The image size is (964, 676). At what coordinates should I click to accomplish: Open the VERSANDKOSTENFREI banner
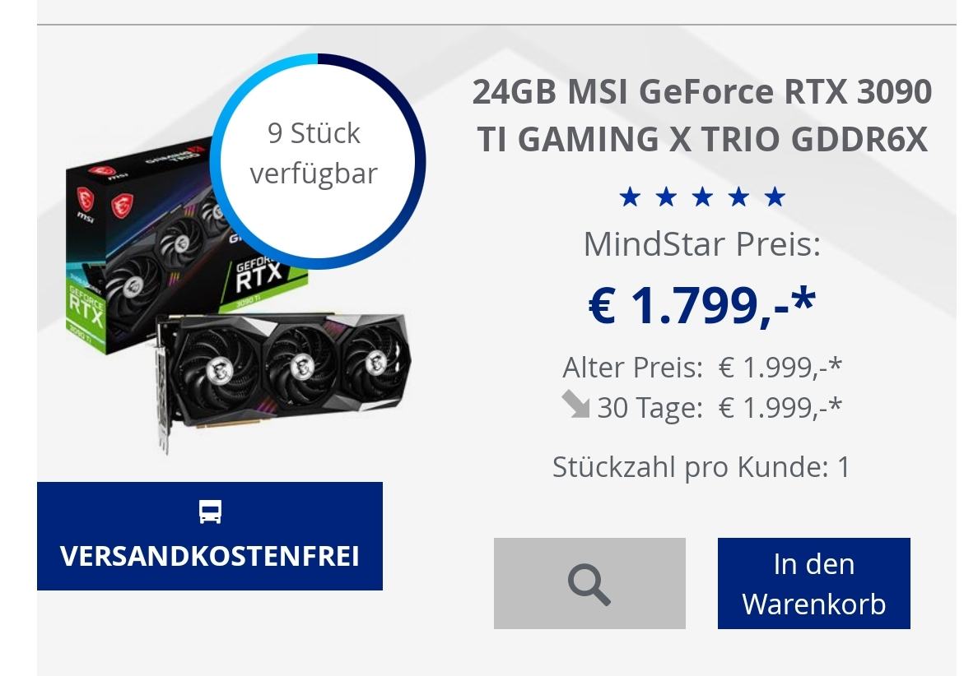pos(210,536)
